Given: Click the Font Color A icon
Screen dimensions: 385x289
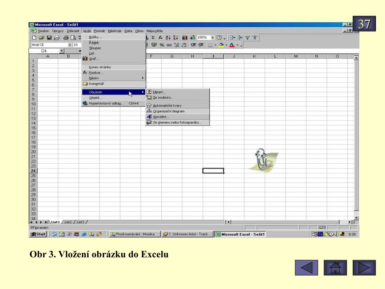Looking at the screenshot, I should [x=232, y=45].
